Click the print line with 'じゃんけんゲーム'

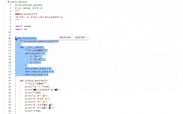pyautogui.click(x=42, y=90)
